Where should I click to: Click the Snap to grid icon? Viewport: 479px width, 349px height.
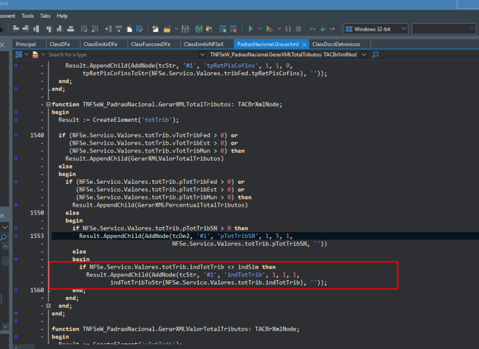[84, 29]
